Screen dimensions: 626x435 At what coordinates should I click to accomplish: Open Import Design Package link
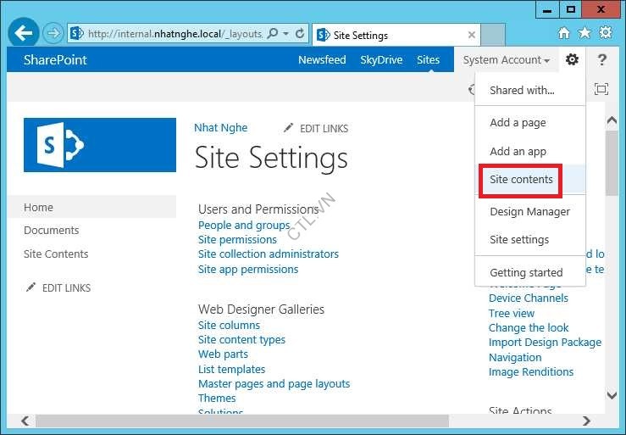click(x=545, y=343)
